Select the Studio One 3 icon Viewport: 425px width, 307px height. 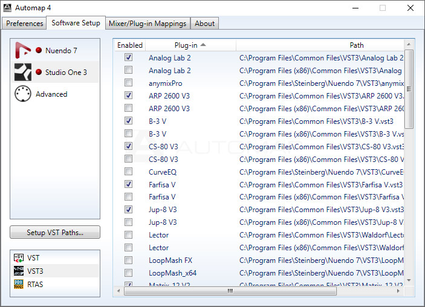23,73
